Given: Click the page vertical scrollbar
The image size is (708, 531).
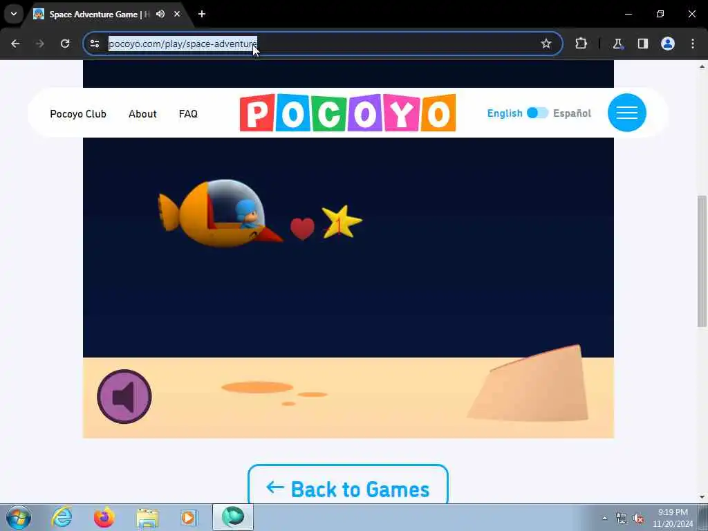Looking at the screenshot, I should 702,261.
